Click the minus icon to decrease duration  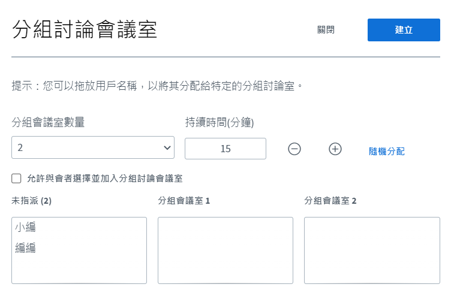tap(294, 149)
